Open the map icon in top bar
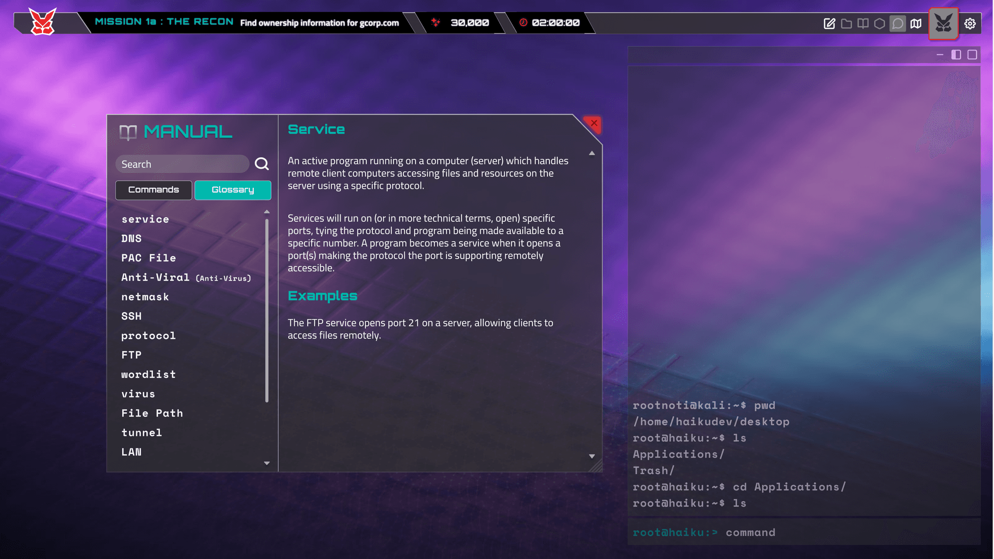 point(916,23)
